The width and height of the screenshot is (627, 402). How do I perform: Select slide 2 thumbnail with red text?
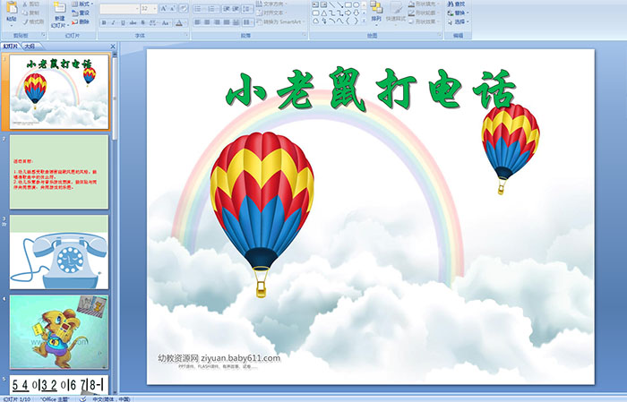(59, 172)
